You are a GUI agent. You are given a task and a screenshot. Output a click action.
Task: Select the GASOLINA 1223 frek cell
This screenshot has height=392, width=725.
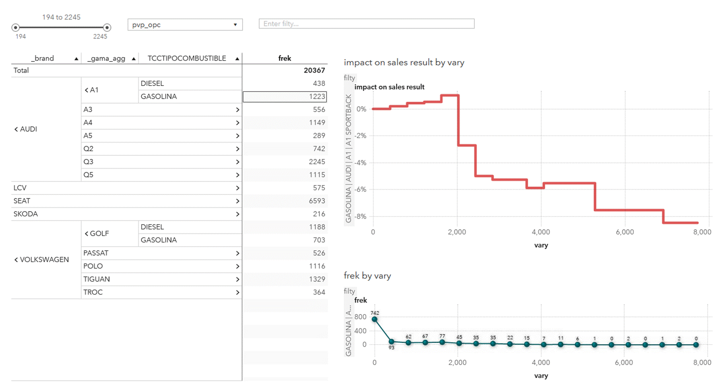coord(285,96)
